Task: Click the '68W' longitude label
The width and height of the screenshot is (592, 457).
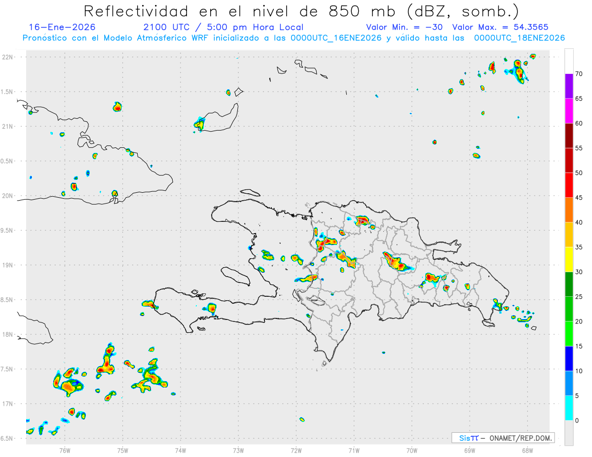Action: 527,451
